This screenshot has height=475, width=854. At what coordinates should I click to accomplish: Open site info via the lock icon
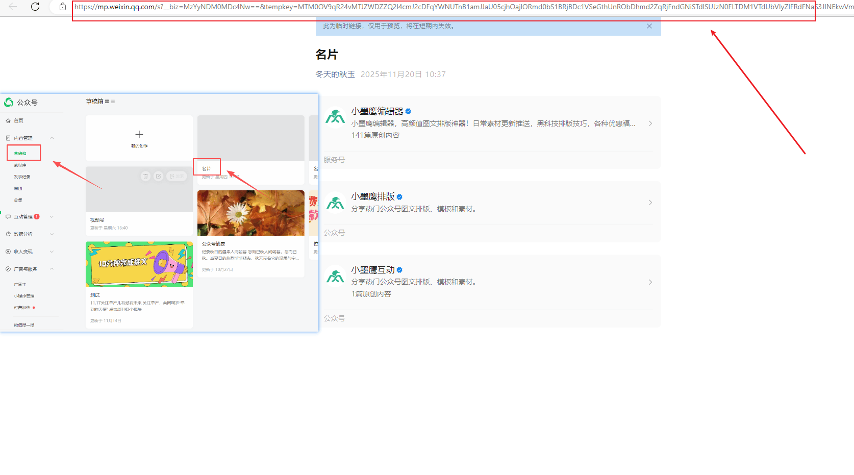coord(63,7)
